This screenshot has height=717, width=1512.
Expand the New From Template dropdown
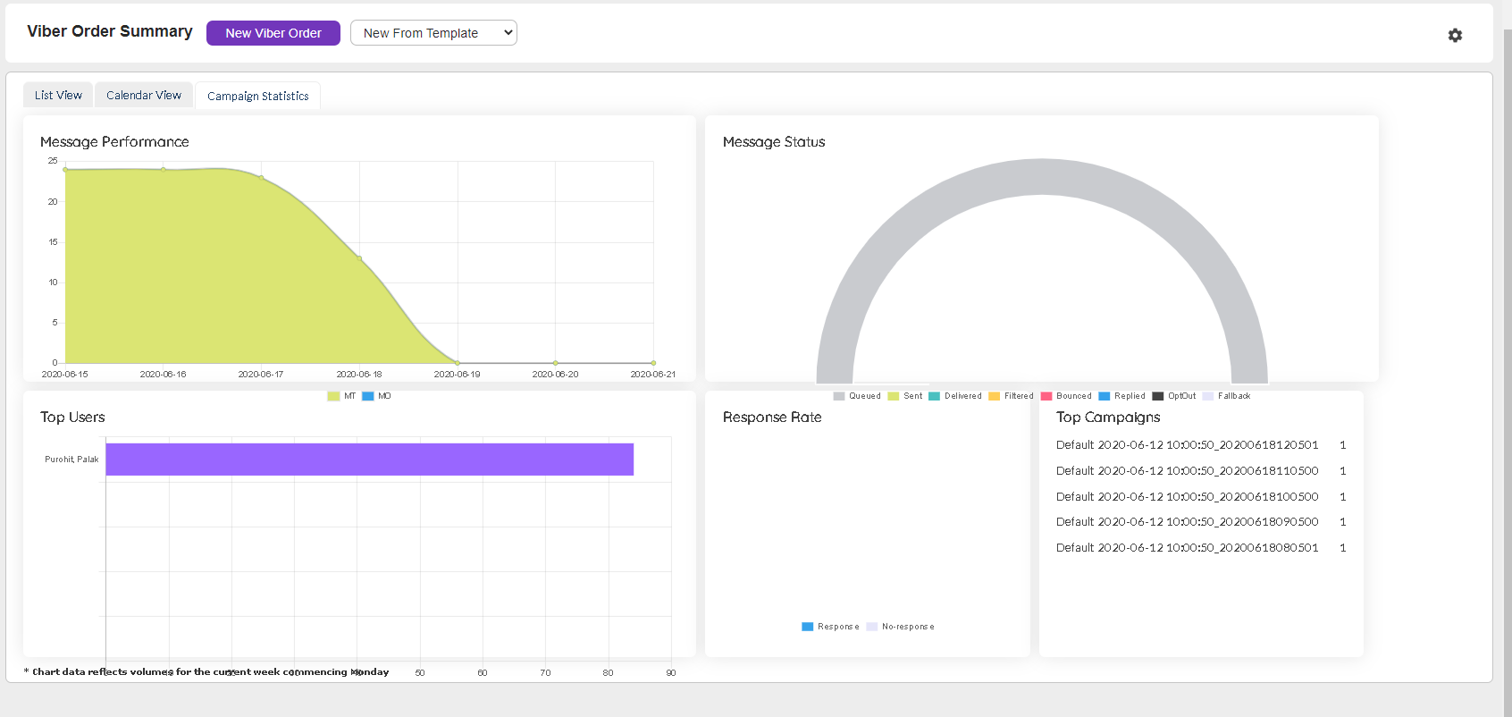tap(433, 33)
